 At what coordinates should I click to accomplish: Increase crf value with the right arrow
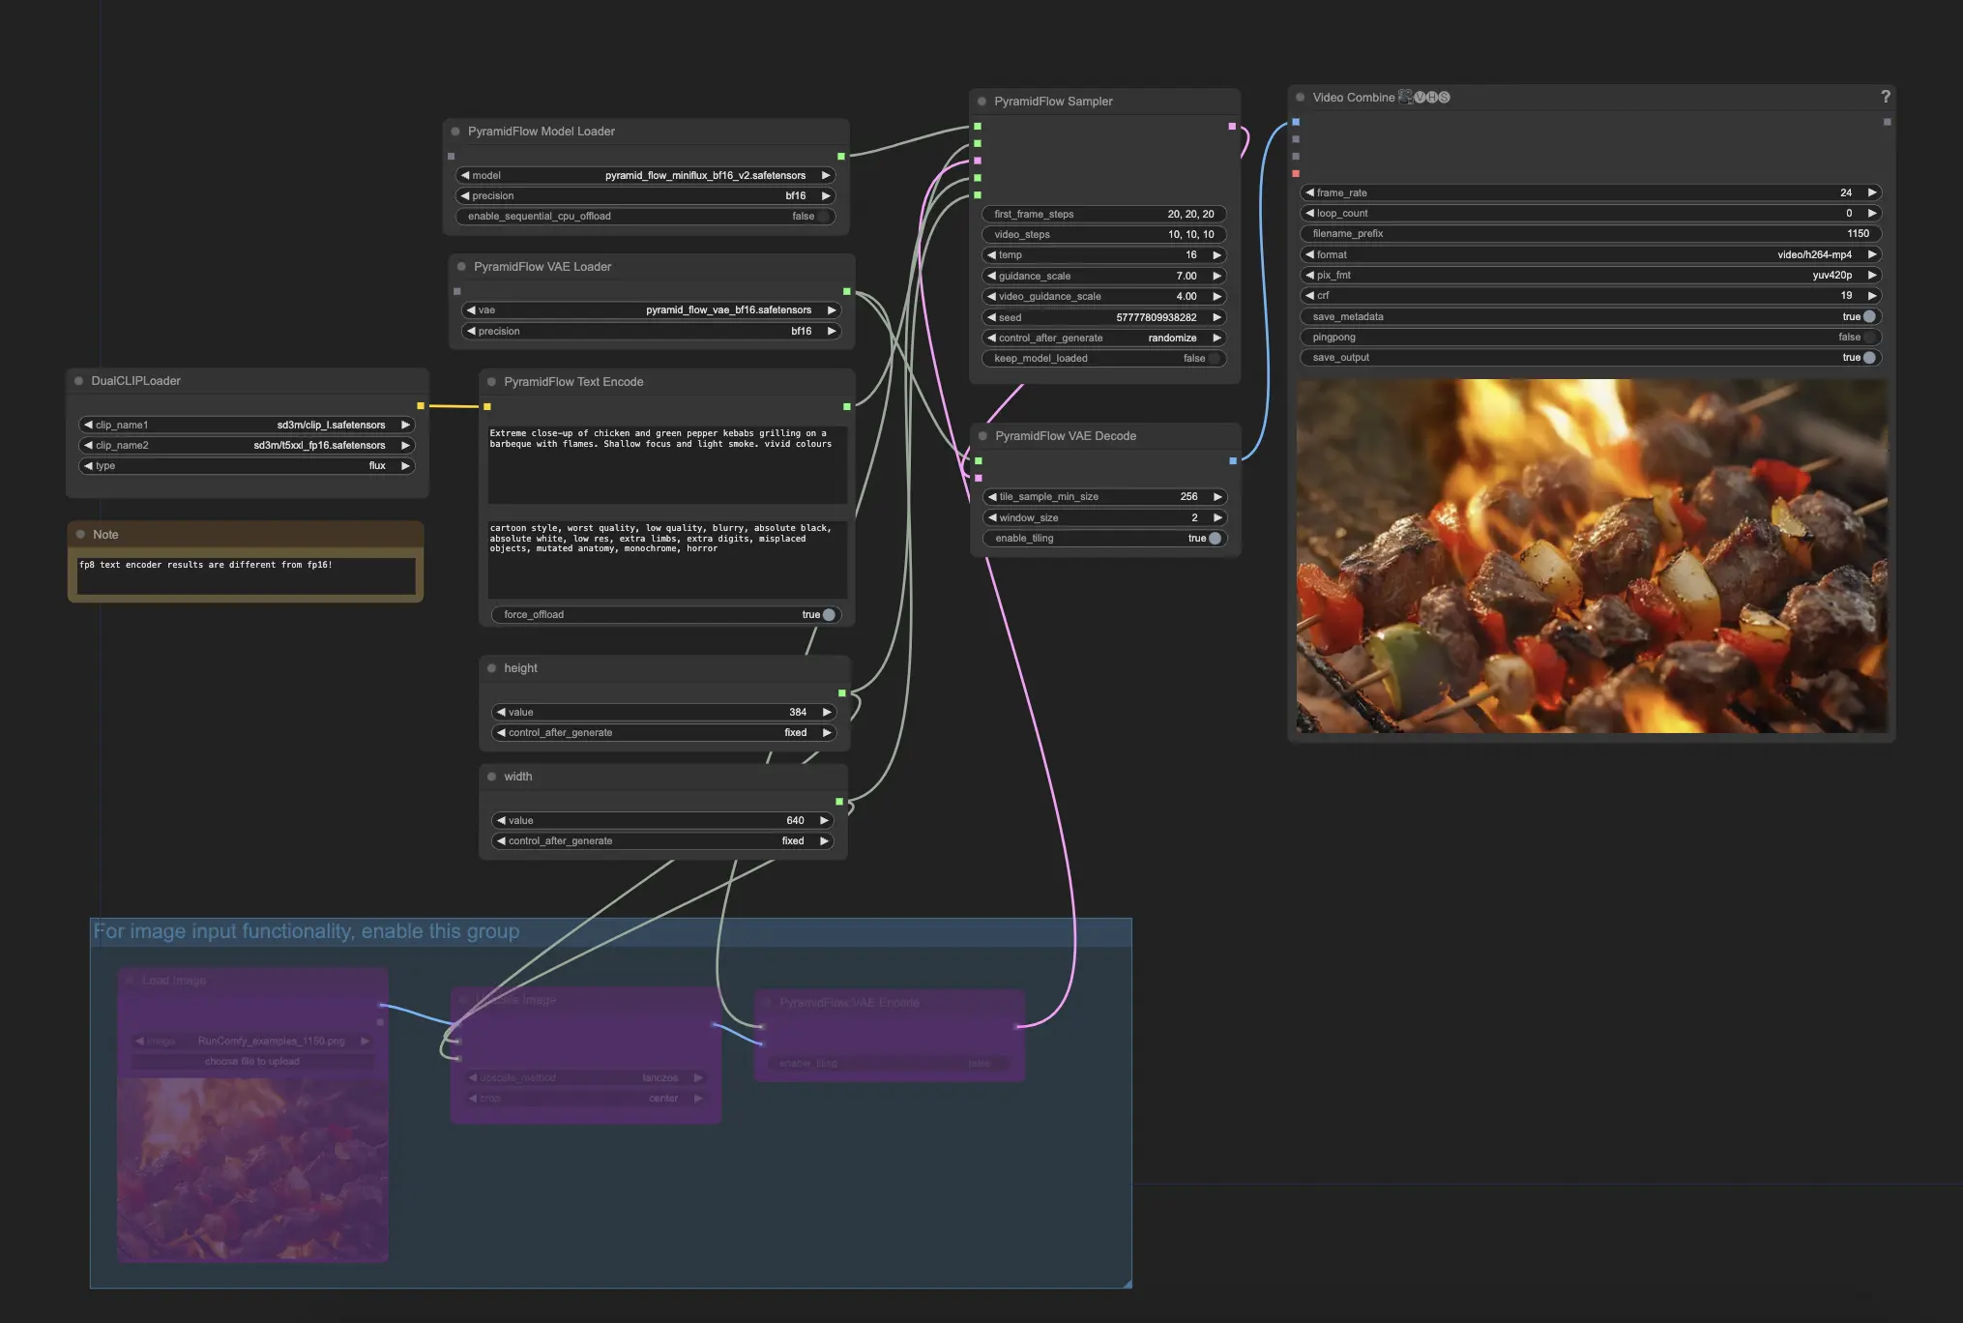(1872, 296)
